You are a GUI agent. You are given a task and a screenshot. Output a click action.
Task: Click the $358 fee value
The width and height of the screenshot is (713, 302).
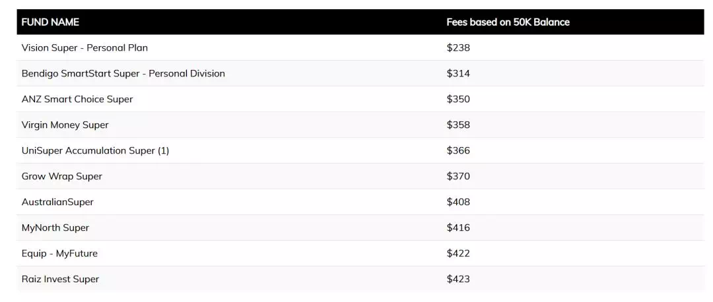click(x=458, y=125)
